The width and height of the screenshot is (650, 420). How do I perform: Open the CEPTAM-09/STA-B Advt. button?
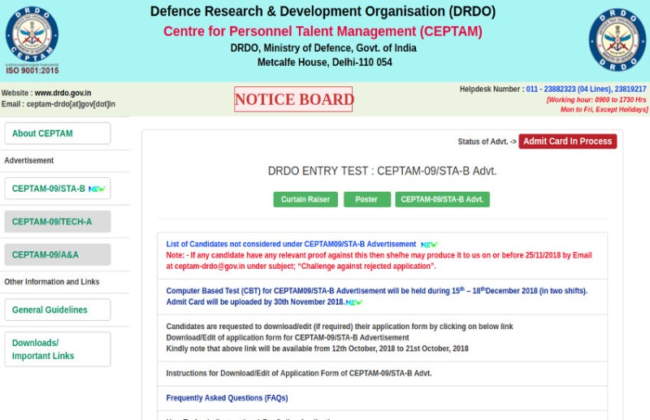click(x=442, y=199)
